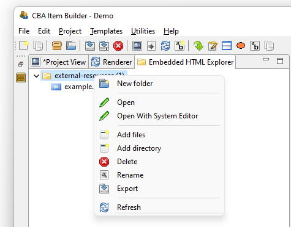Image resolution: width=291 pixels, height=227 pixels.
Task: Choose Add directory from context menu
Action: pyautogui.click(x=159, y=148)
